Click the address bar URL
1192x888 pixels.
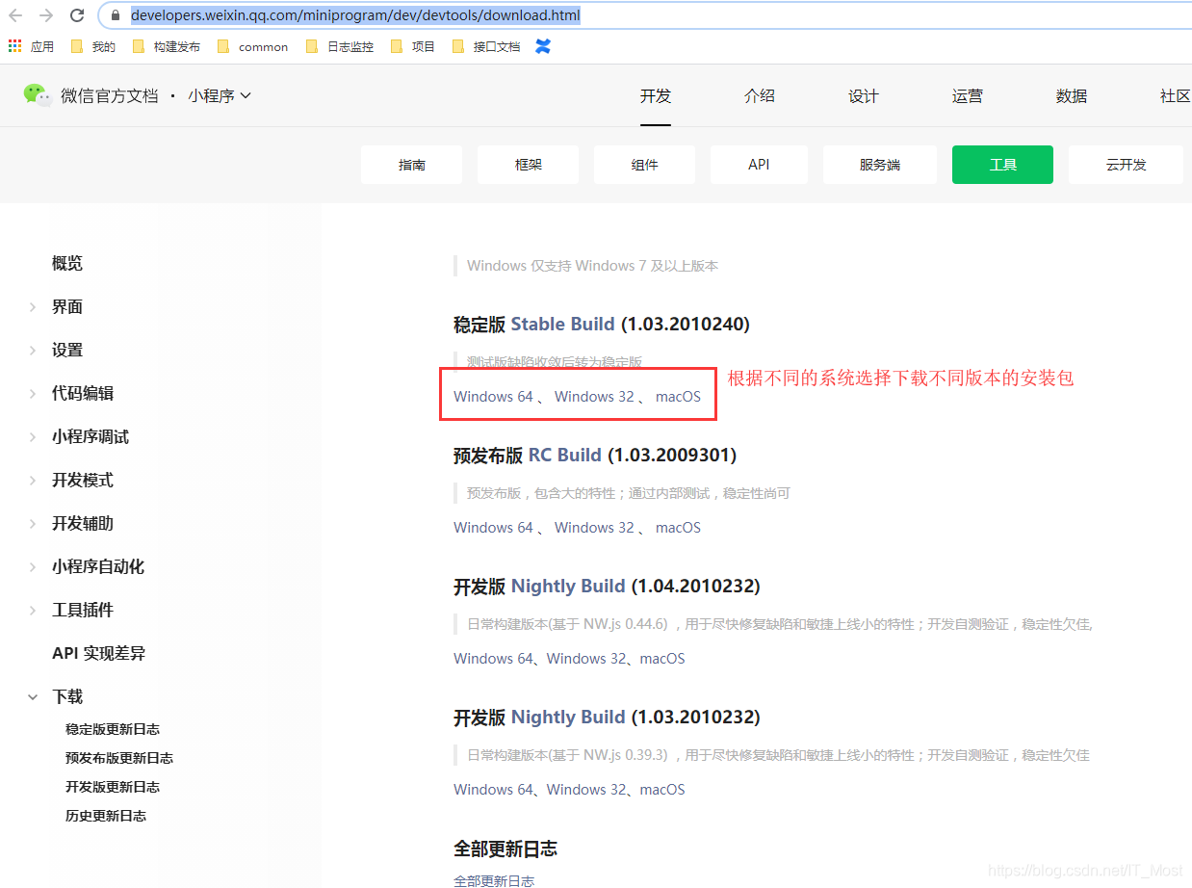355,15
